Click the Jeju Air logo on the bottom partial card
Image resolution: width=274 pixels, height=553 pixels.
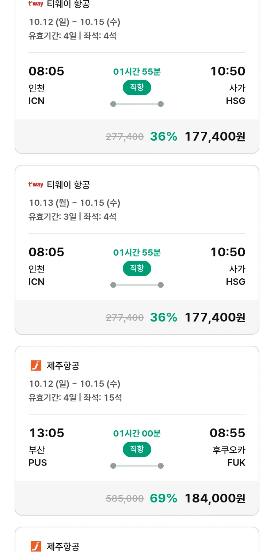pos(36,546)
